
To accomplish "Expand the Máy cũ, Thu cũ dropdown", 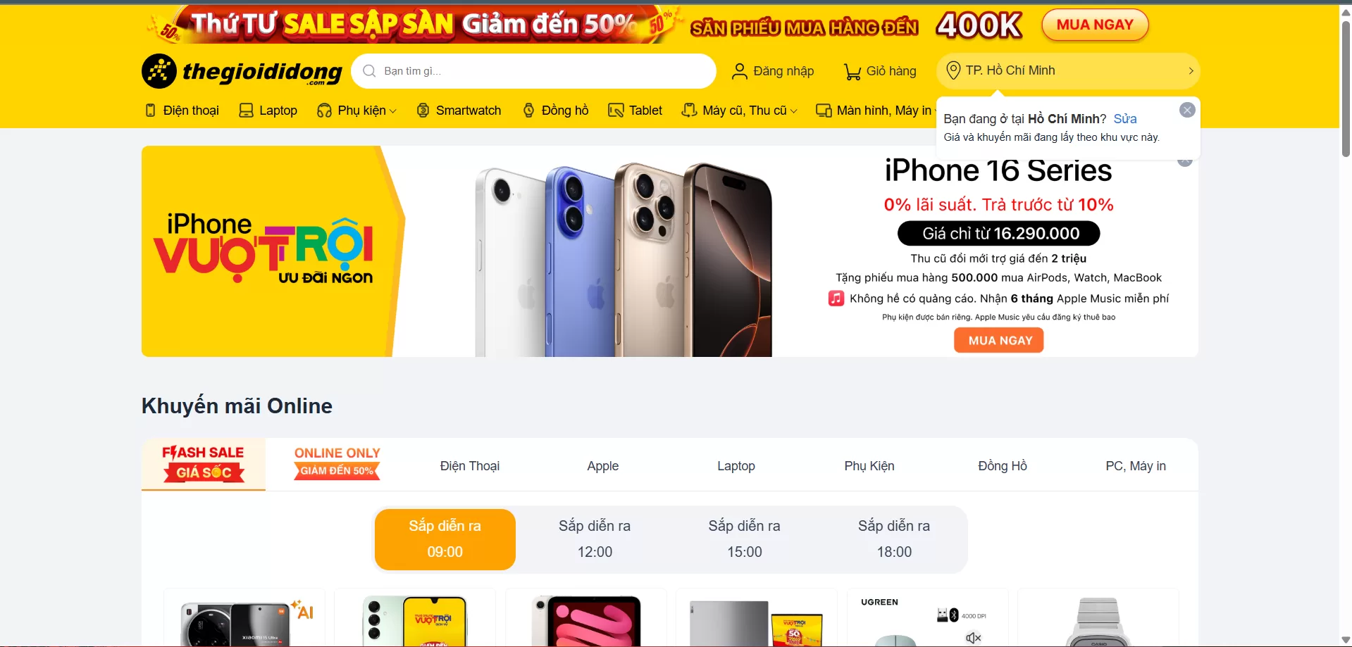I will 794,111.
